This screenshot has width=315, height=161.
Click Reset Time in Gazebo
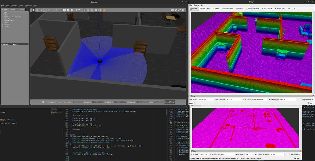click(x=170, y=102)
